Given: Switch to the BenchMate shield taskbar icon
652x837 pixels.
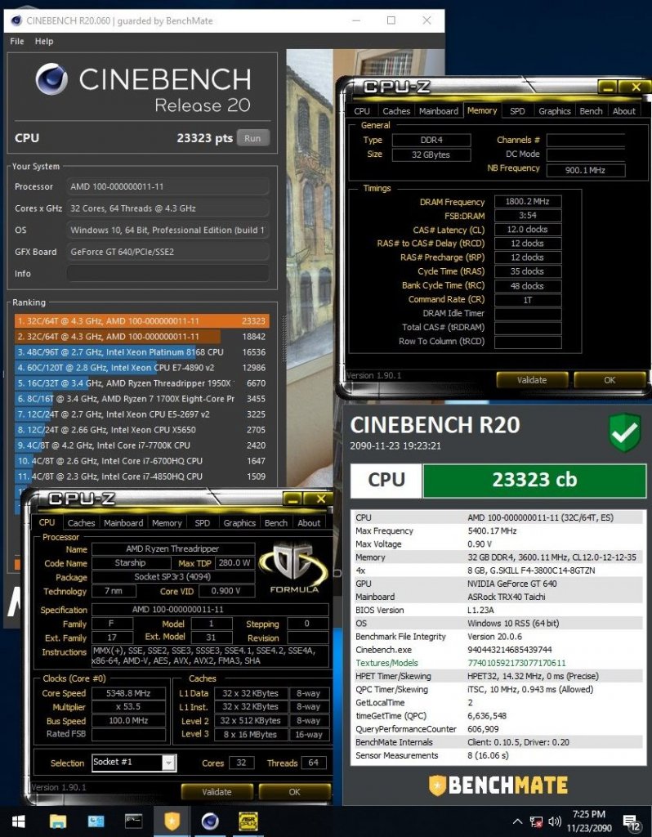Looking at the screenshot, I should pos(172,822).
